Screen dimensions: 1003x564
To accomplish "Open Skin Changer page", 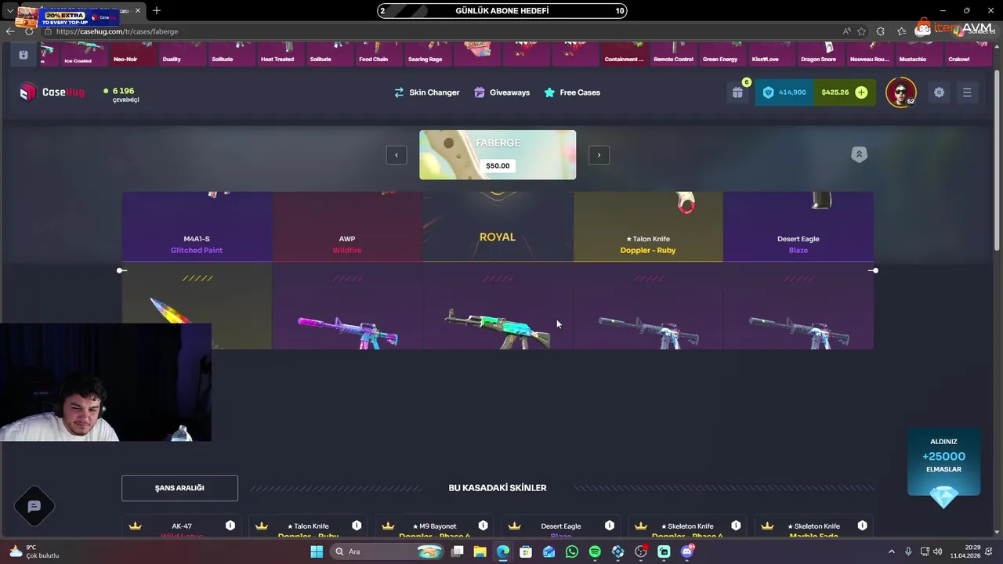I will [x=426, y=92].
